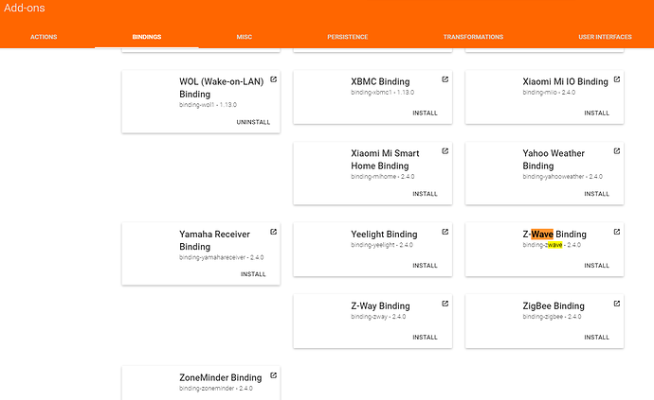Image resolution: width=654 pixels, height=400 pixels.
Task: Click the Yahoo Weather Binding title
Action: pyautogui.click(x=554, y=160)
